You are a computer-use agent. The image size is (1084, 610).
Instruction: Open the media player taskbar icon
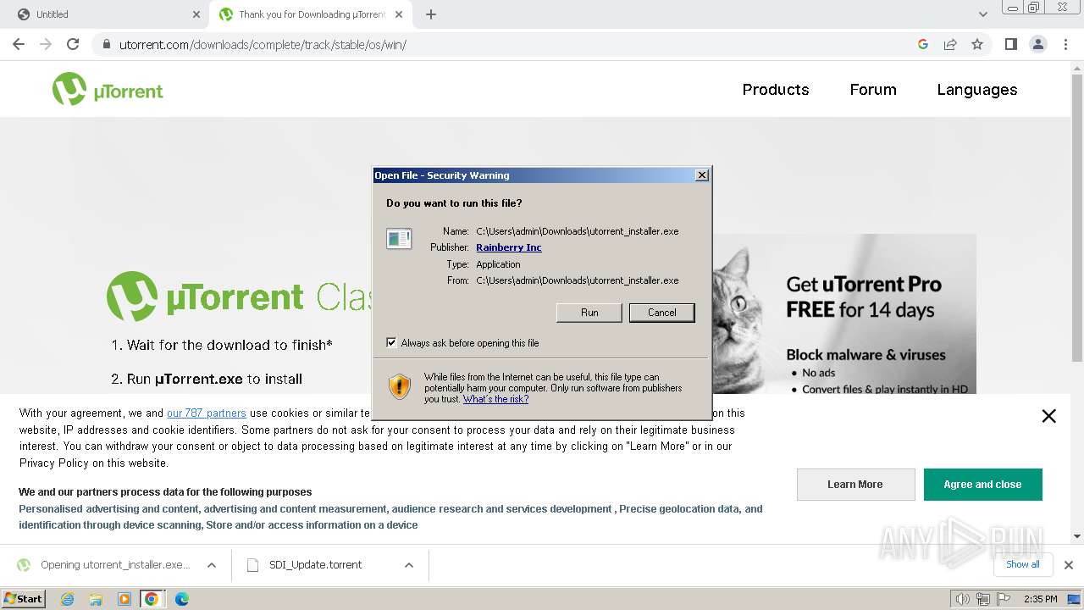pos(124,599)
